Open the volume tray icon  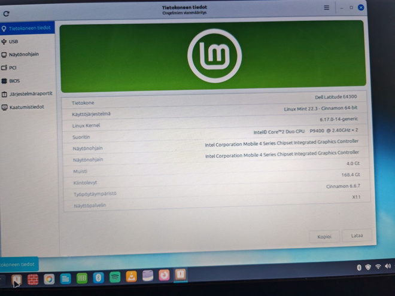(x=388, y=266)
